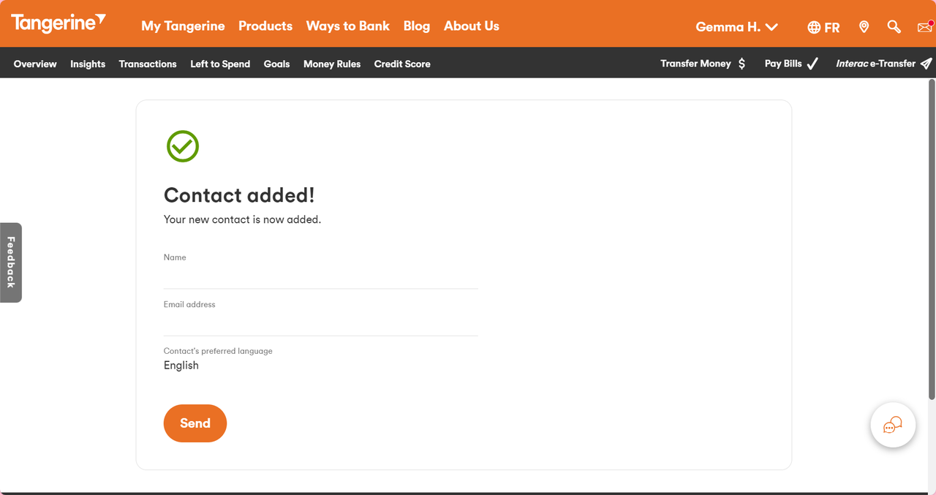
Task: Go to the Insights section
Action: pyautogui.click(x=88, y=64)
